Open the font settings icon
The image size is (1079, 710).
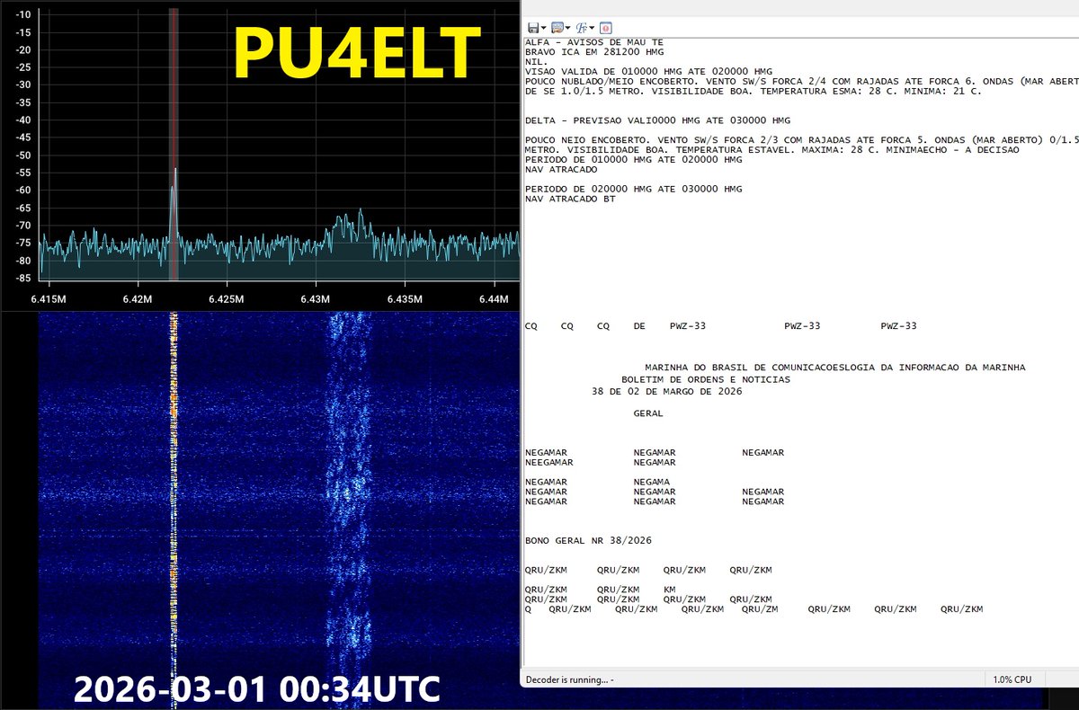click(x=582, y=27)
